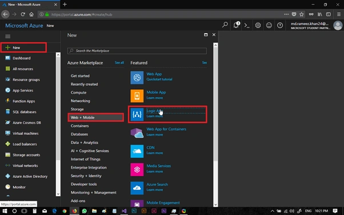Select the orange Mobile App icon
The width and height of the screenshot is (344, 215).
(137, 95)
